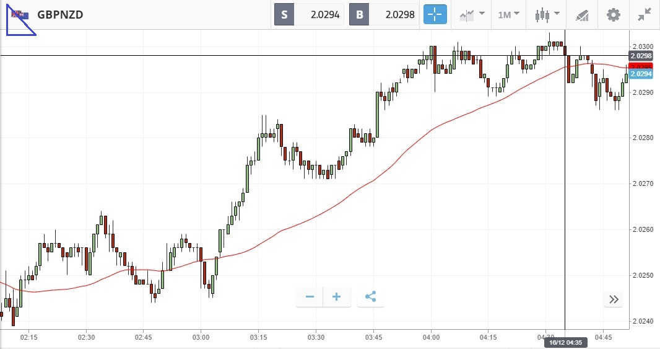
Task: Toggle the crosshair cursor tool
Action: tap(435, 14)
